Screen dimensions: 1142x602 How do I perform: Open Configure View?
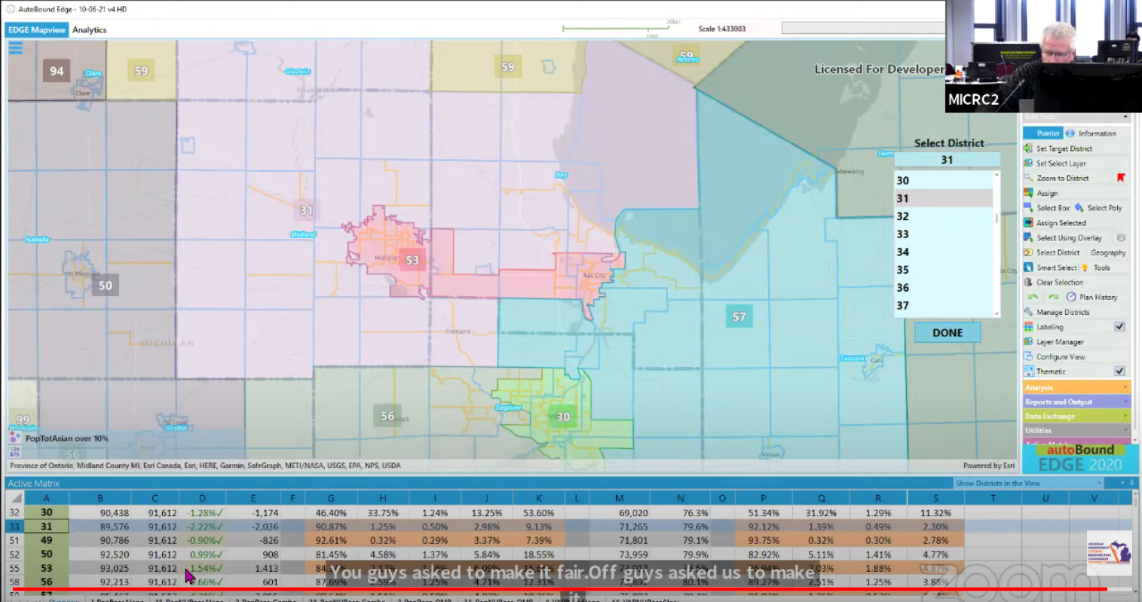[1054, 357]
